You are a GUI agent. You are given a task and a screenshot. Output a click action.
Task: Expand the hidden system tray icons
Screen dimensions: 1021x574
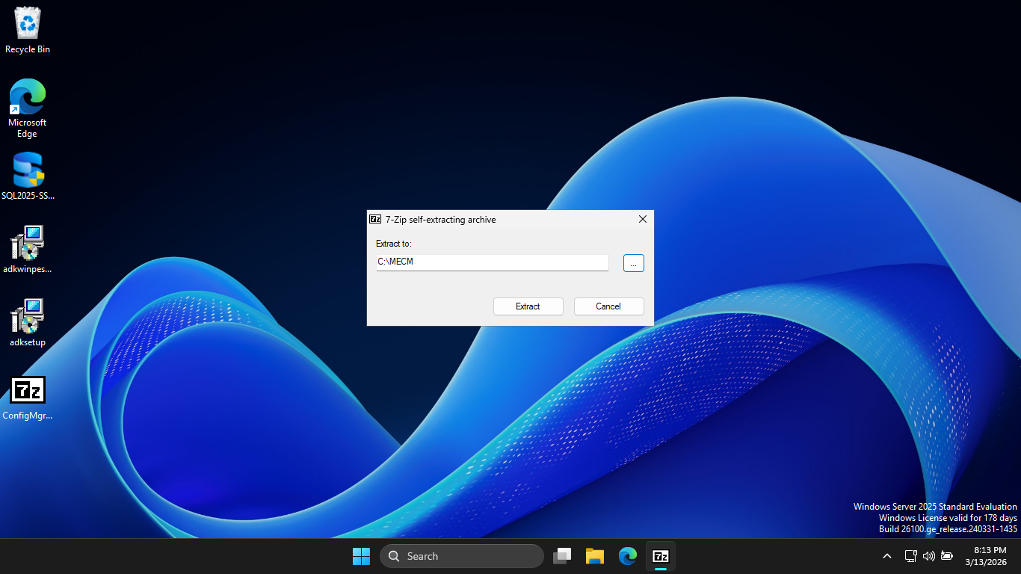887,556
